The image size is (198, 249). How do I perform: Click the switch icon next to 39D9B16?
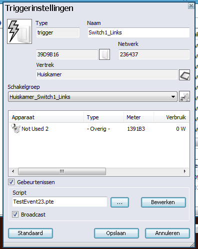coord(104,54)
